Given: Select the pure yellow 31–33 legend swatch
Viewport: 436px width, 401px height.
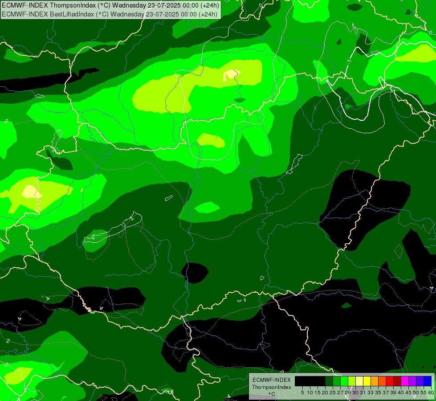Looking at the screenshot, I should tap(367, 381).
